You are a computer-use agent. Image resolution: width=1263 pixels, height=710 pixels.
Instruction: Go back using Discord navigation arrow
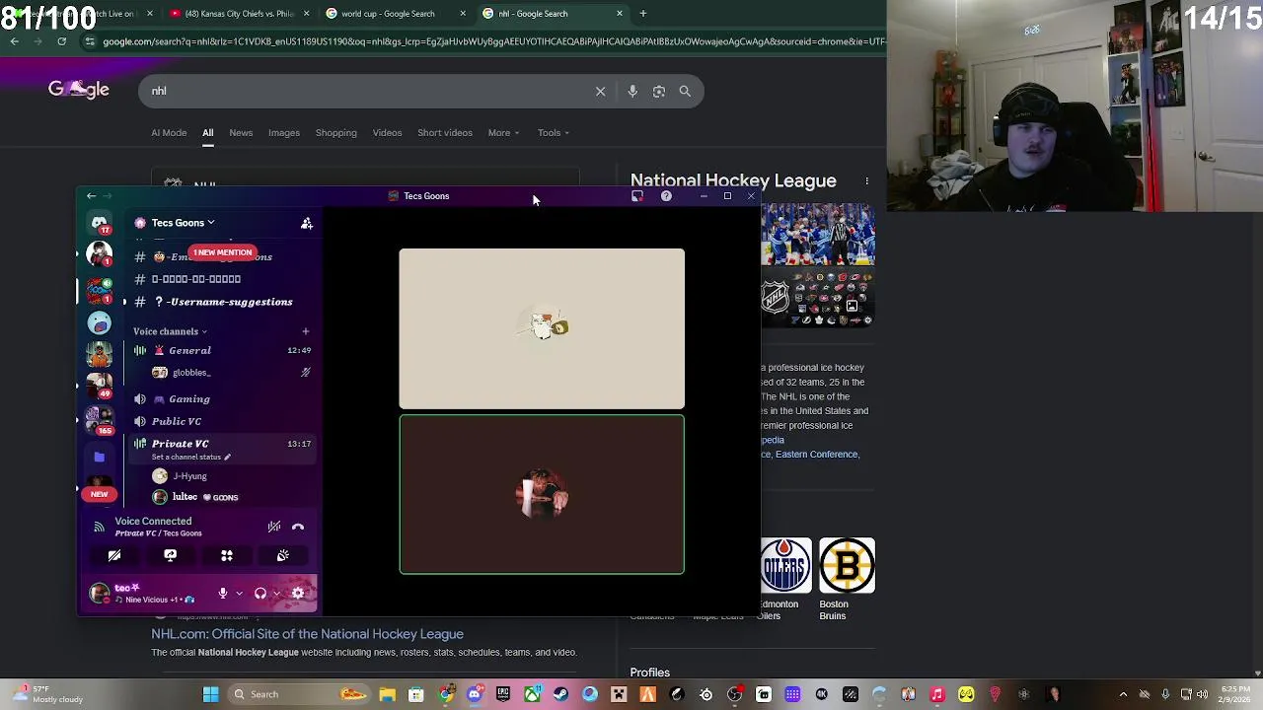coord(91,196)
